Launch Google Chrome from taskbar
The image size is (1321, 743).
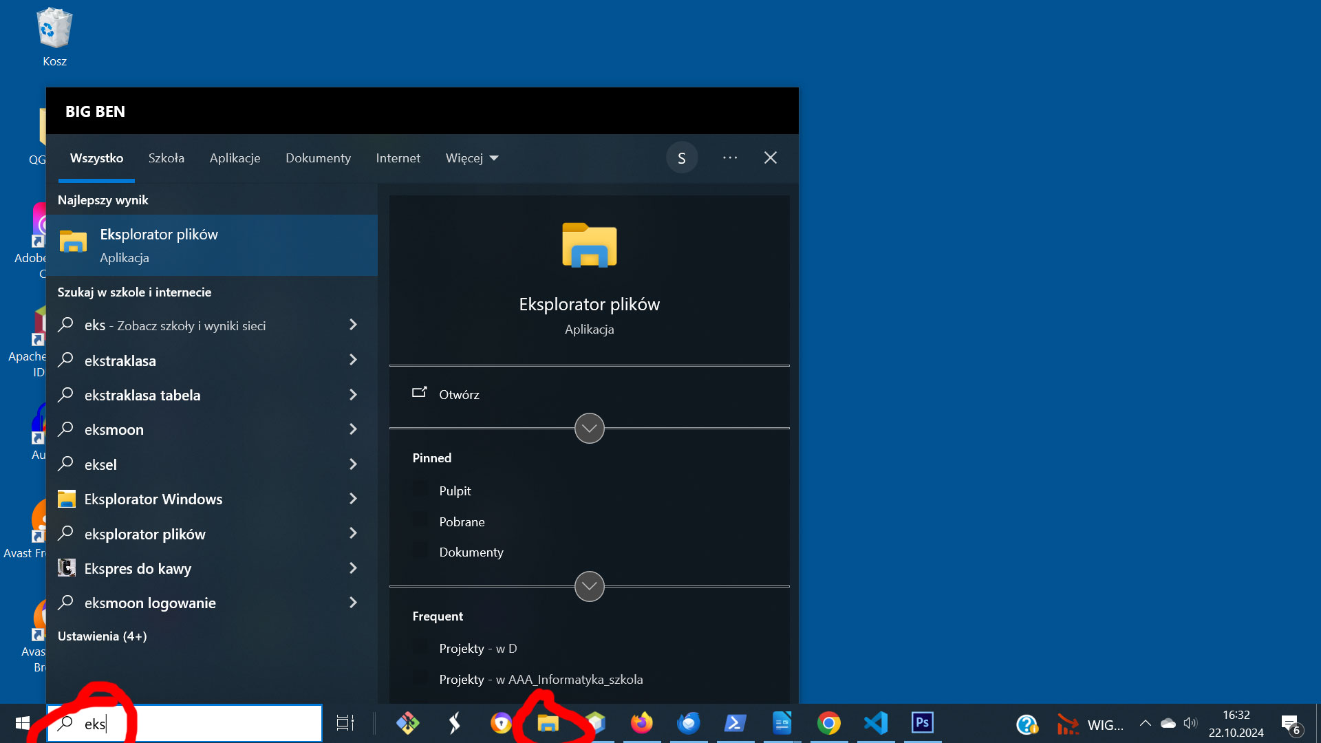(x=828, y=723)
